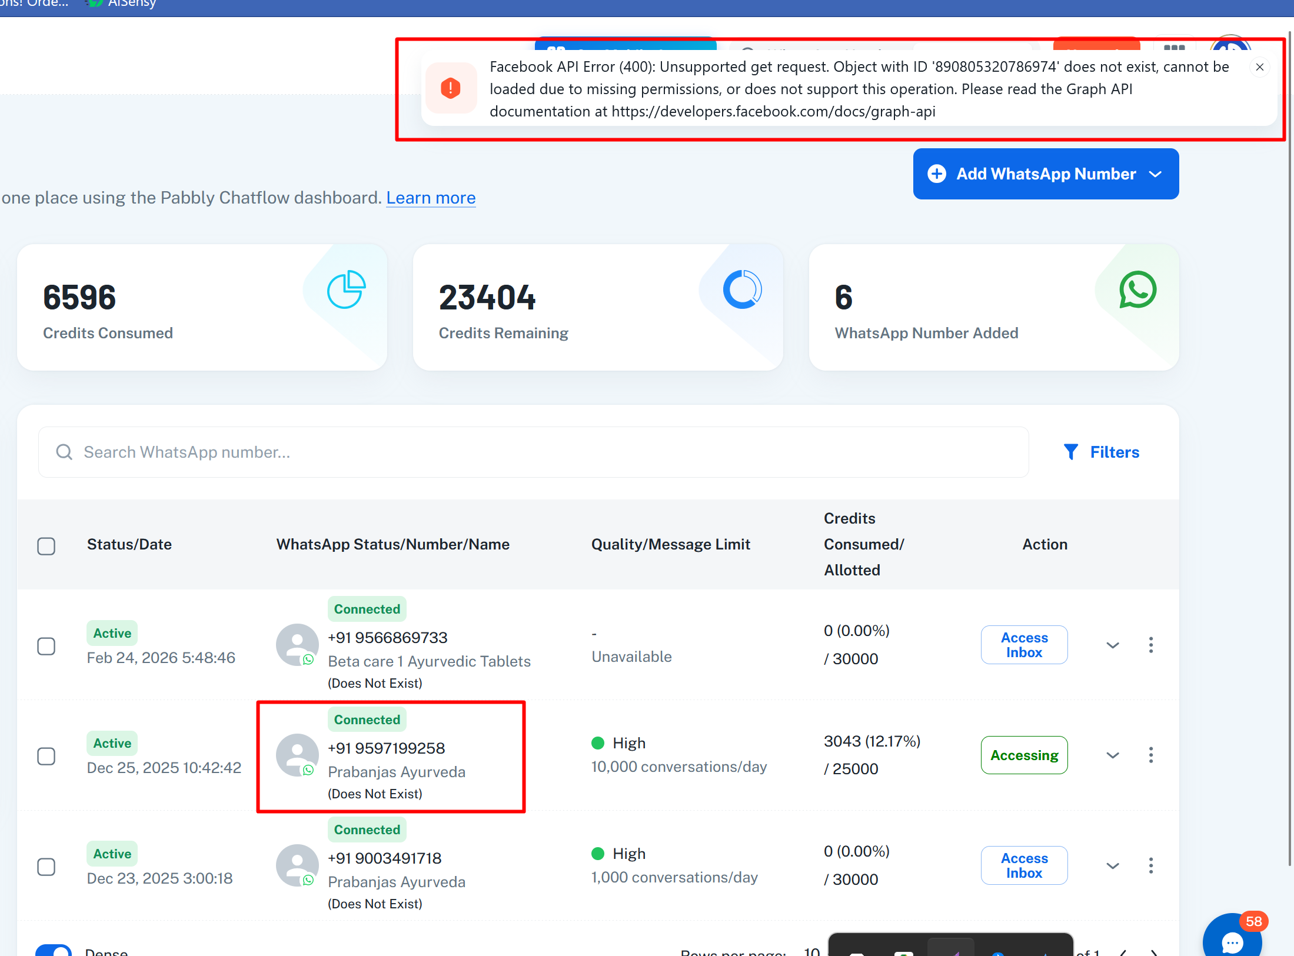Click the date Feb 24, 2026 5:48:46
This screenshot has width=1294, height=956.
click(x=161, y=658)
